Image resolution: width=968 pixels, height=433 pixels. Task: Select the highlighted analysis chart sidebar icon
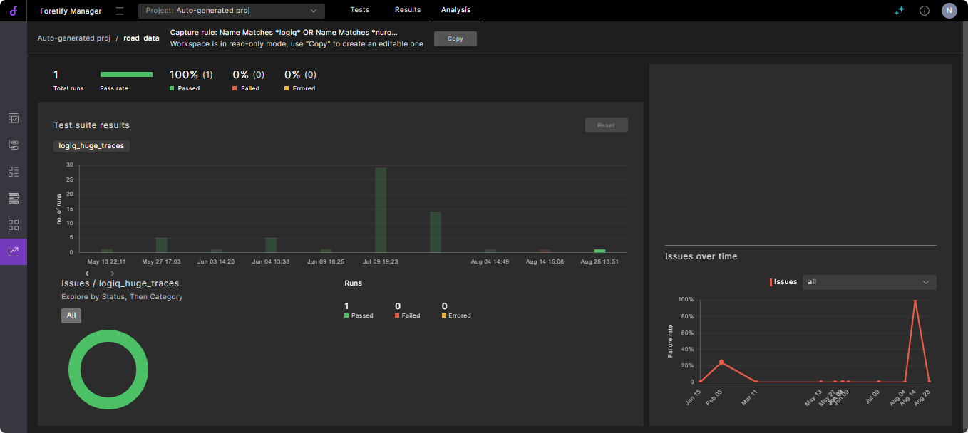(14, 251)
